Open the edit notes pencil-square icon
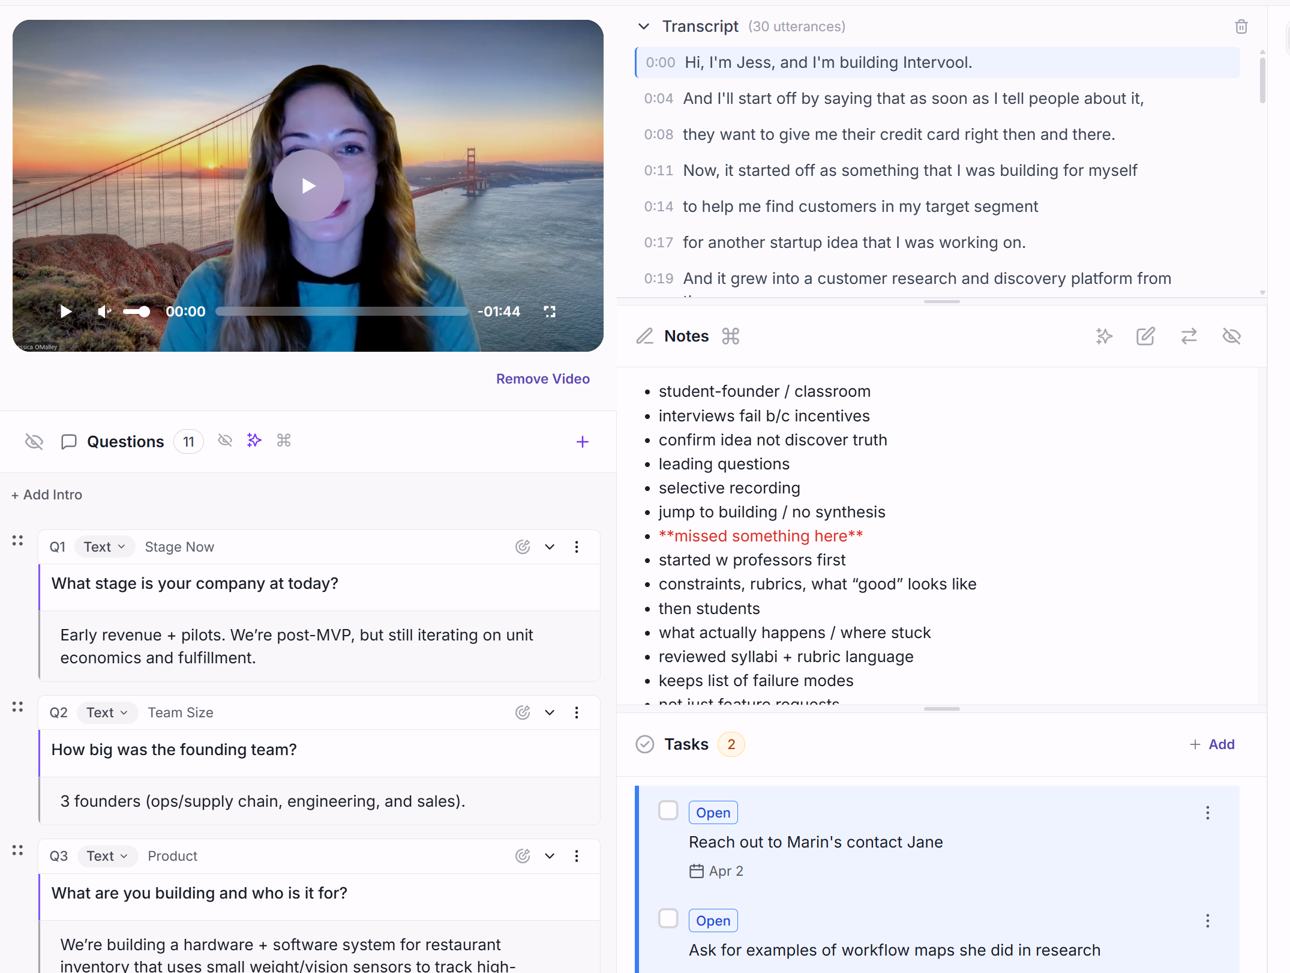 click(x=1146, y=336)
